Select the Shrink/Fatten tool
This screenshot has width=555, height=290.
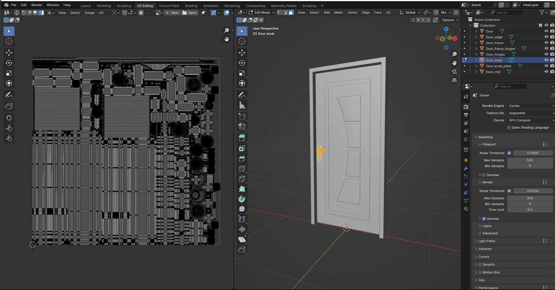242,229
